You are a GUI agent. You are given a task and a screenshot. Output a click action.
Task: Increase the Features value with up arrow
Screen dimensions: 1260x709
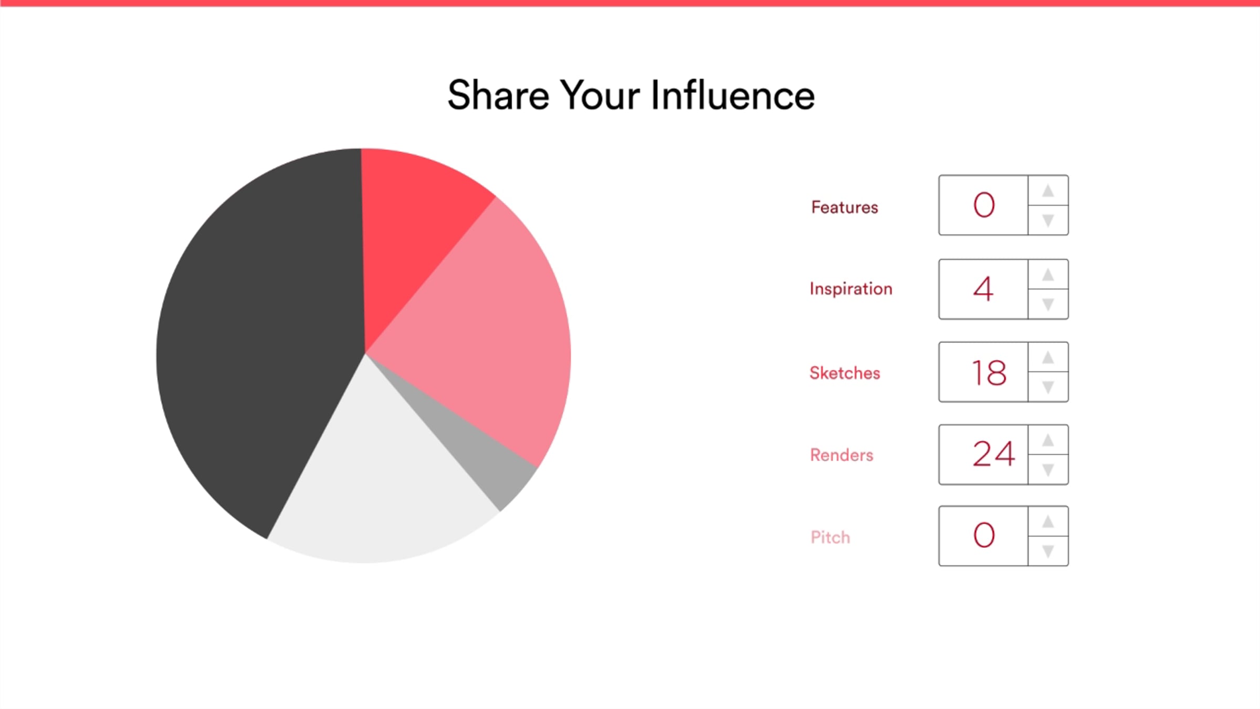[x=1048, y=190]
